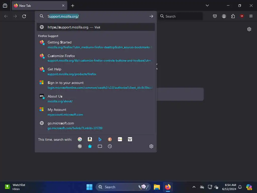The image size is (257, 193).
Task: Close the New Tab tab
Action: [63, 6]
